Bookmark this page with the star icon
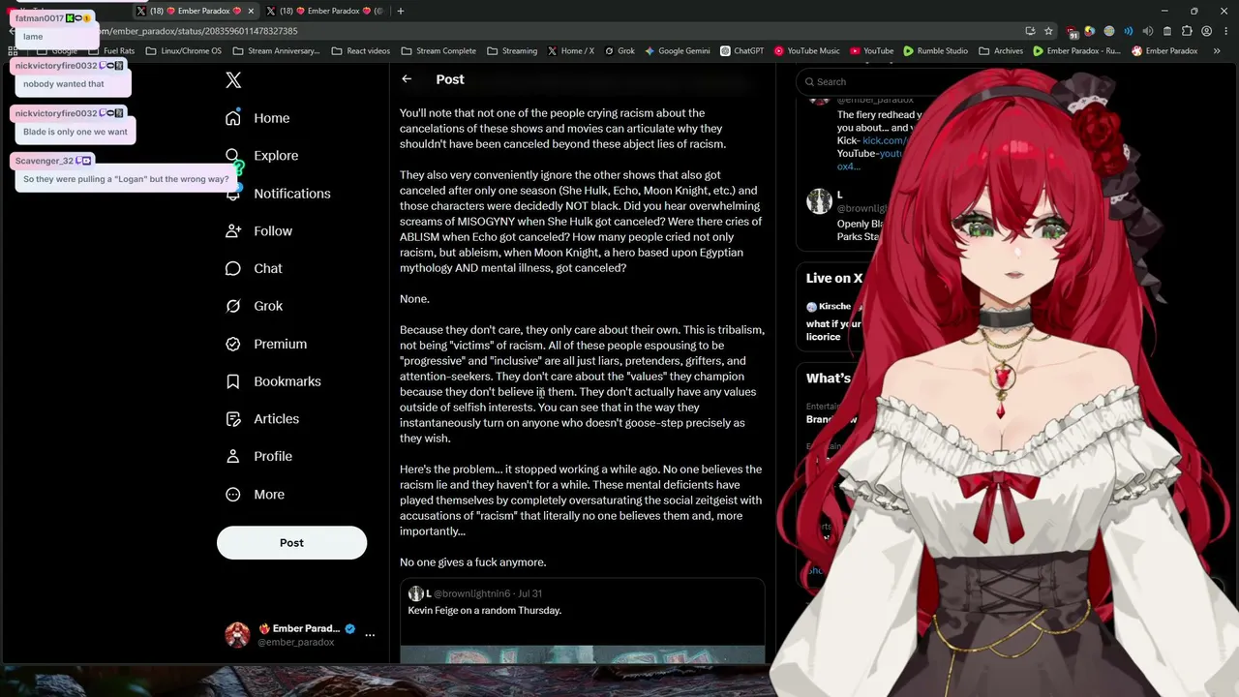 (x=1048, y=31)
